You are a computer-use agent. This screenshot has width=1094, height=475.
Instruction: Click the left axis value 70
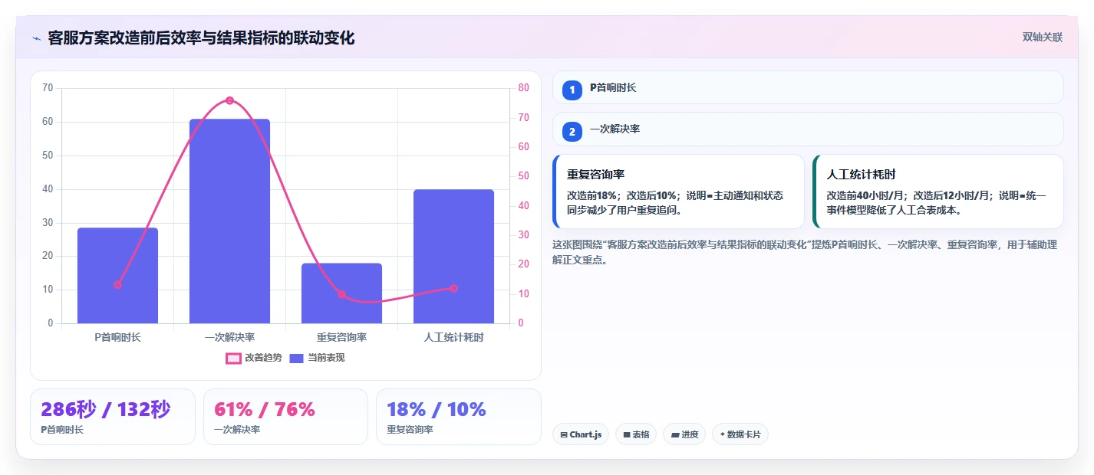tap(48, 88)
